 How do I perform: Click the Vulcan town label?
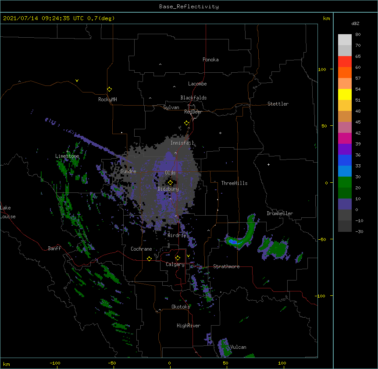pyautogui.click(x=238, y=347)
